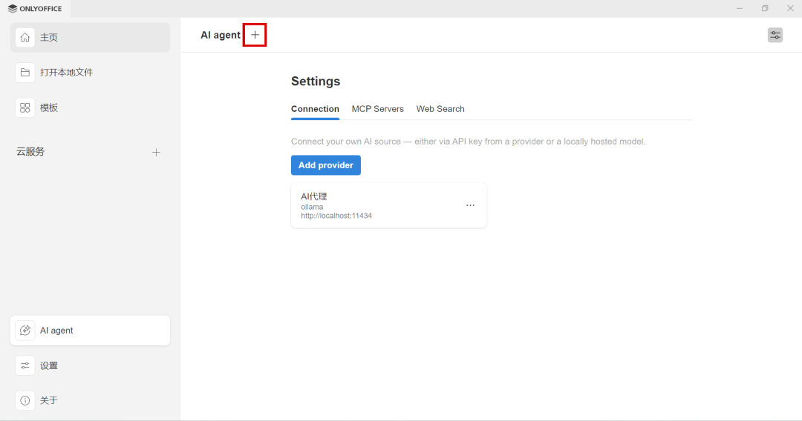Click the 'Connect your own AI source' description
This screenshot has width=802, height=421.
tap(468, 142)
